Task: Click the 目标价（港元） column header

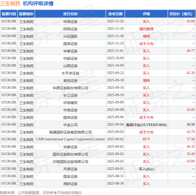Action: (182, 14)
